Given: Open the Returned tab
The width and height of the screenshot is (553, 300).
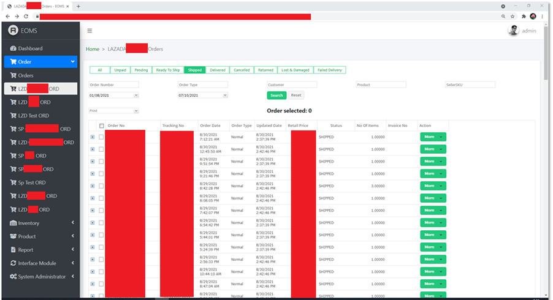Looking at the screenshot, I should coord(265,70).
